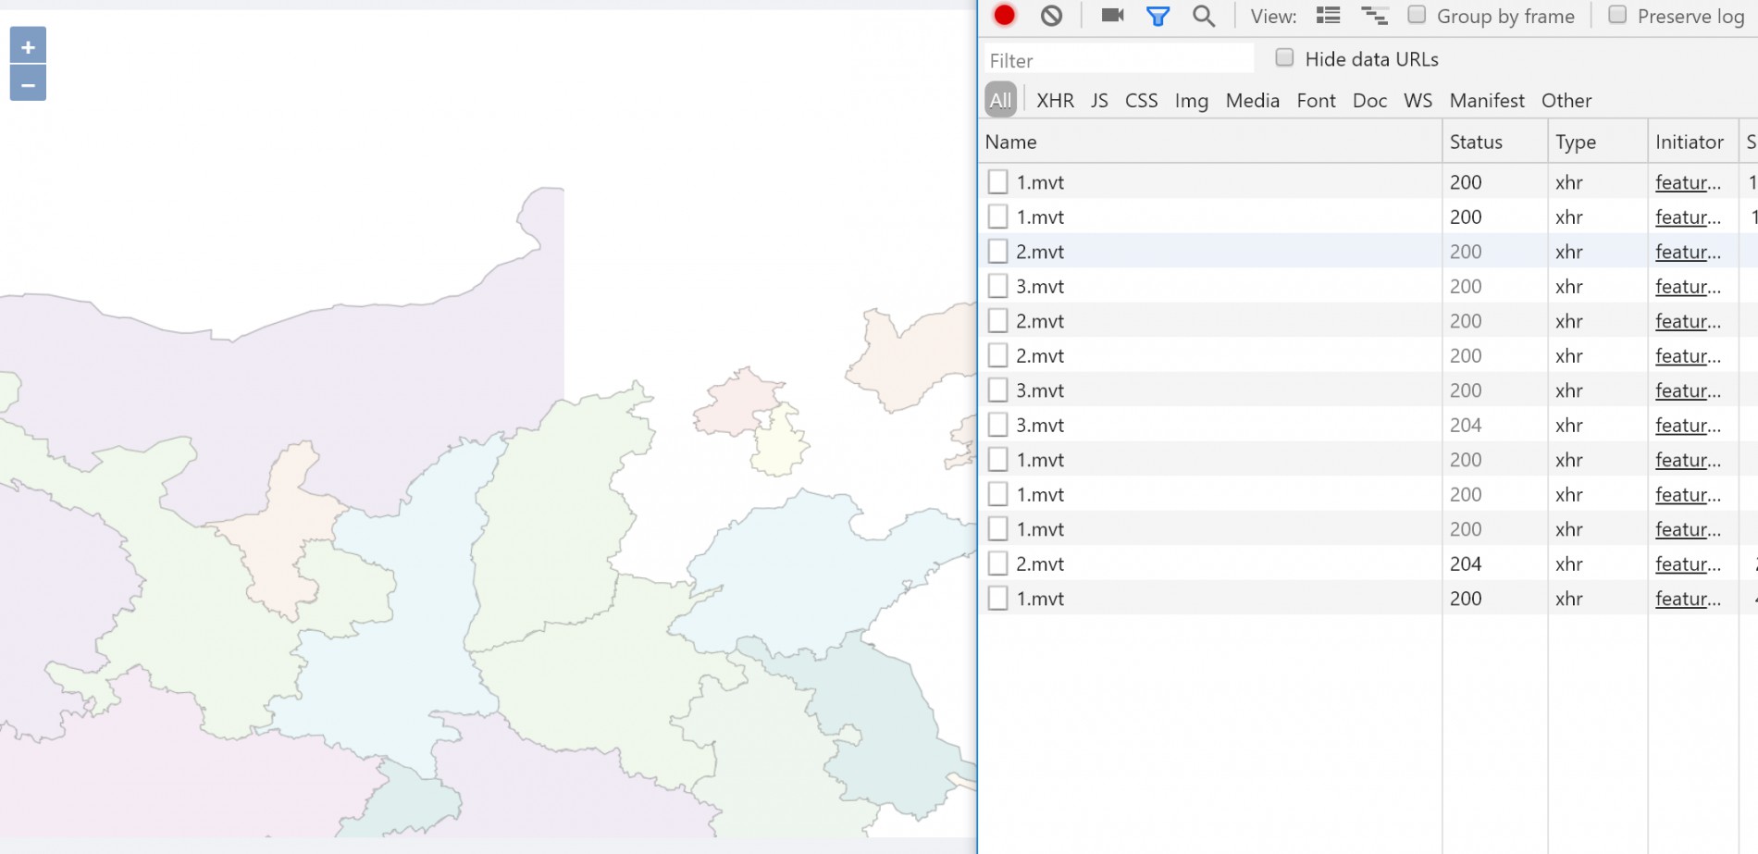Viewport: 1758px width, 854px height.
Task: Select the All filter type
Action: [1000, 101]
